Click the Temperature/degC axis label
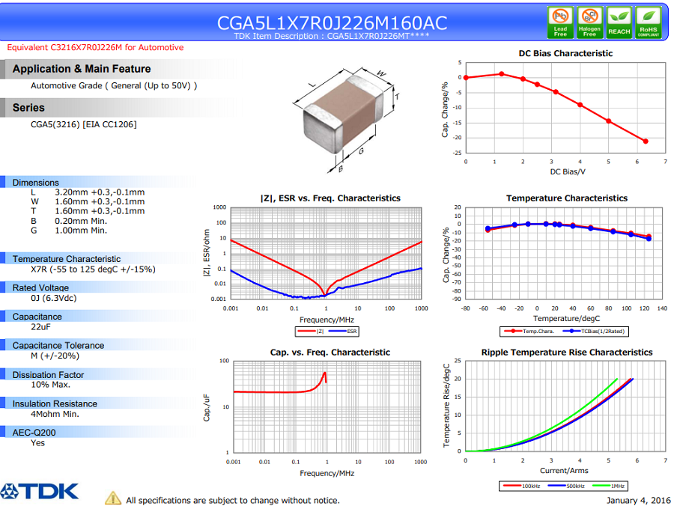Screen dimensions: 674x506 point(567,318)
